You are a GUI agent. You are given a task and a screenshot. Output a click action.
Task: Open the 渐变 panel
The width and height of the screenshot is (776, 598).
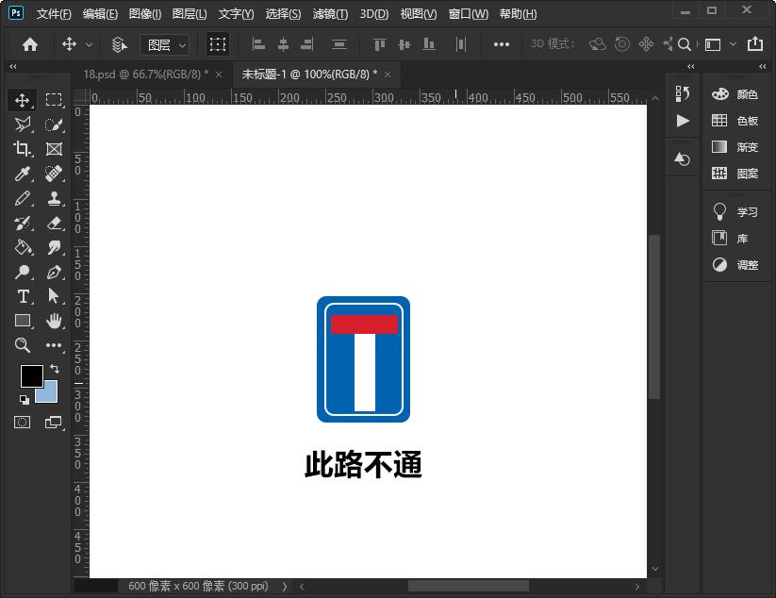tap(736, 147)
